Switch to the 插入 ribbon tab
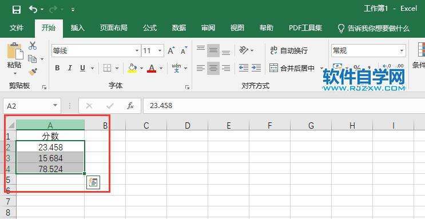The width and height of the screenshot is (425, 219). click(x=78, y=28)
